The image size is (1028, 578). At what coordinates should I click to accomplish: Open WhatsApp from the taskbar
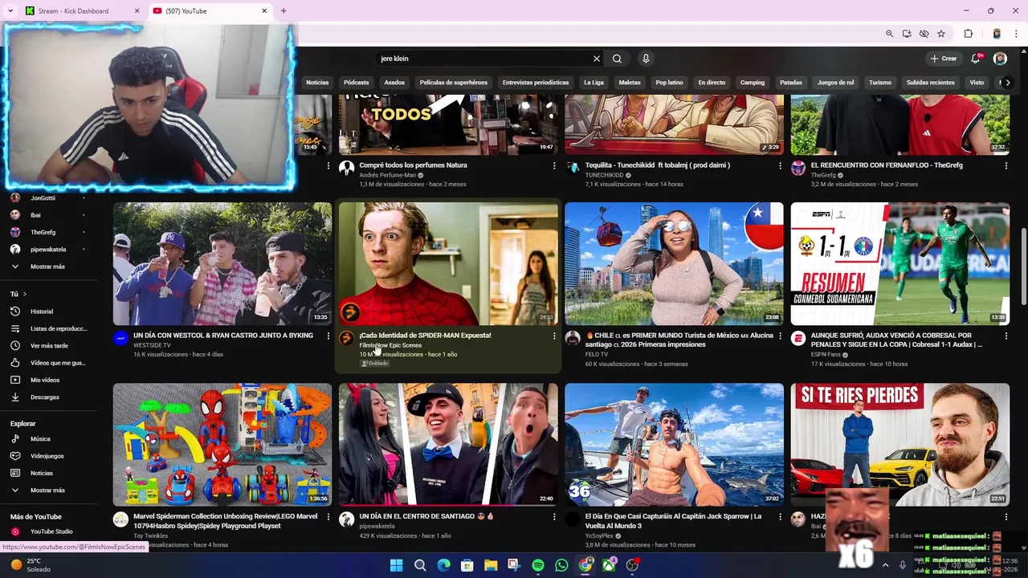[561, 565]
